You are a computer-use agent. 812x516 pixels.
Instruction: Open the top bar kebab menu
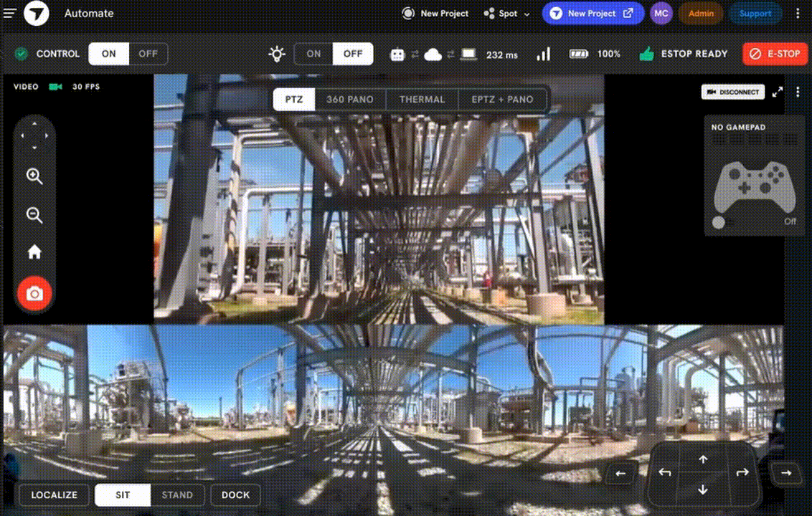click(x=798, y=14)
